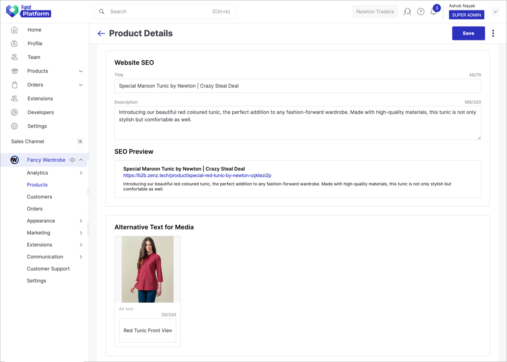Open the account dropdown next to SUPER ADMIN
This screenshot has width=507, height=362.
pyautogui.click(x=495, y=11)
